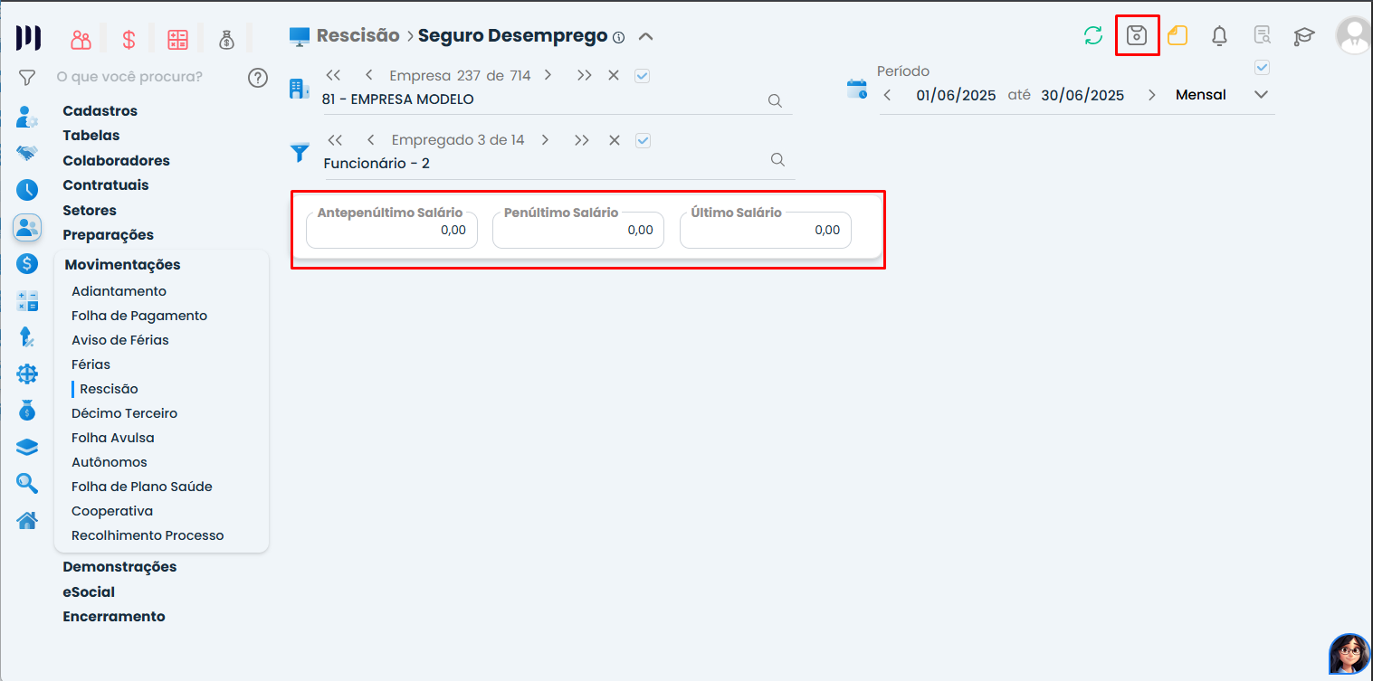Go to next Empresa record
1373x681 pixels.
[548, 76]
